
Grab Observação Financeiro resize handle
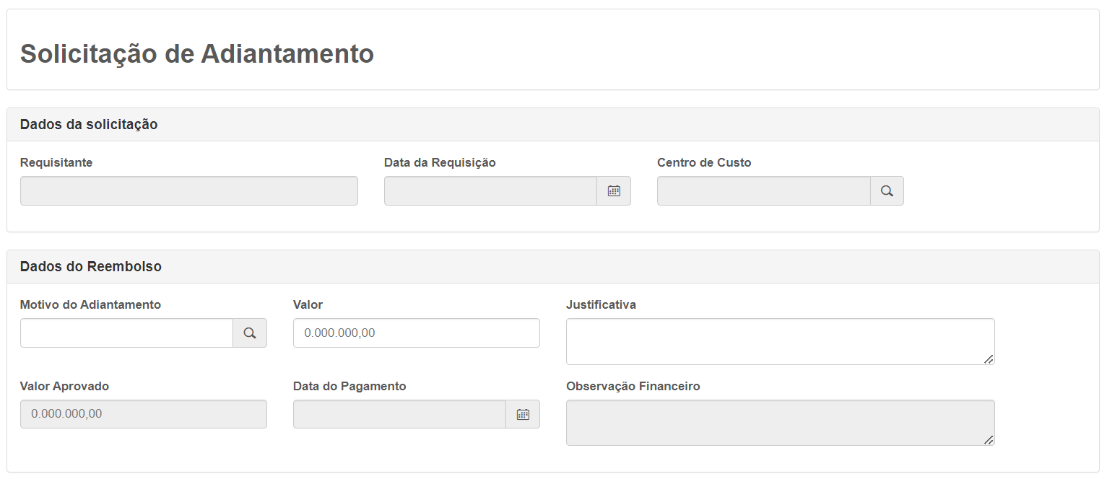pyautogui.click(x=989, y=439)
